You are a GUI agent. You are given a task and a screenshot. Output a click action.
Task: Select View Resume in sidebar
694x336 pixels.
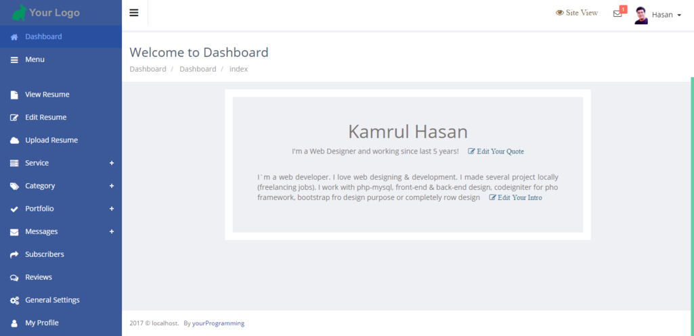point(47,95)
